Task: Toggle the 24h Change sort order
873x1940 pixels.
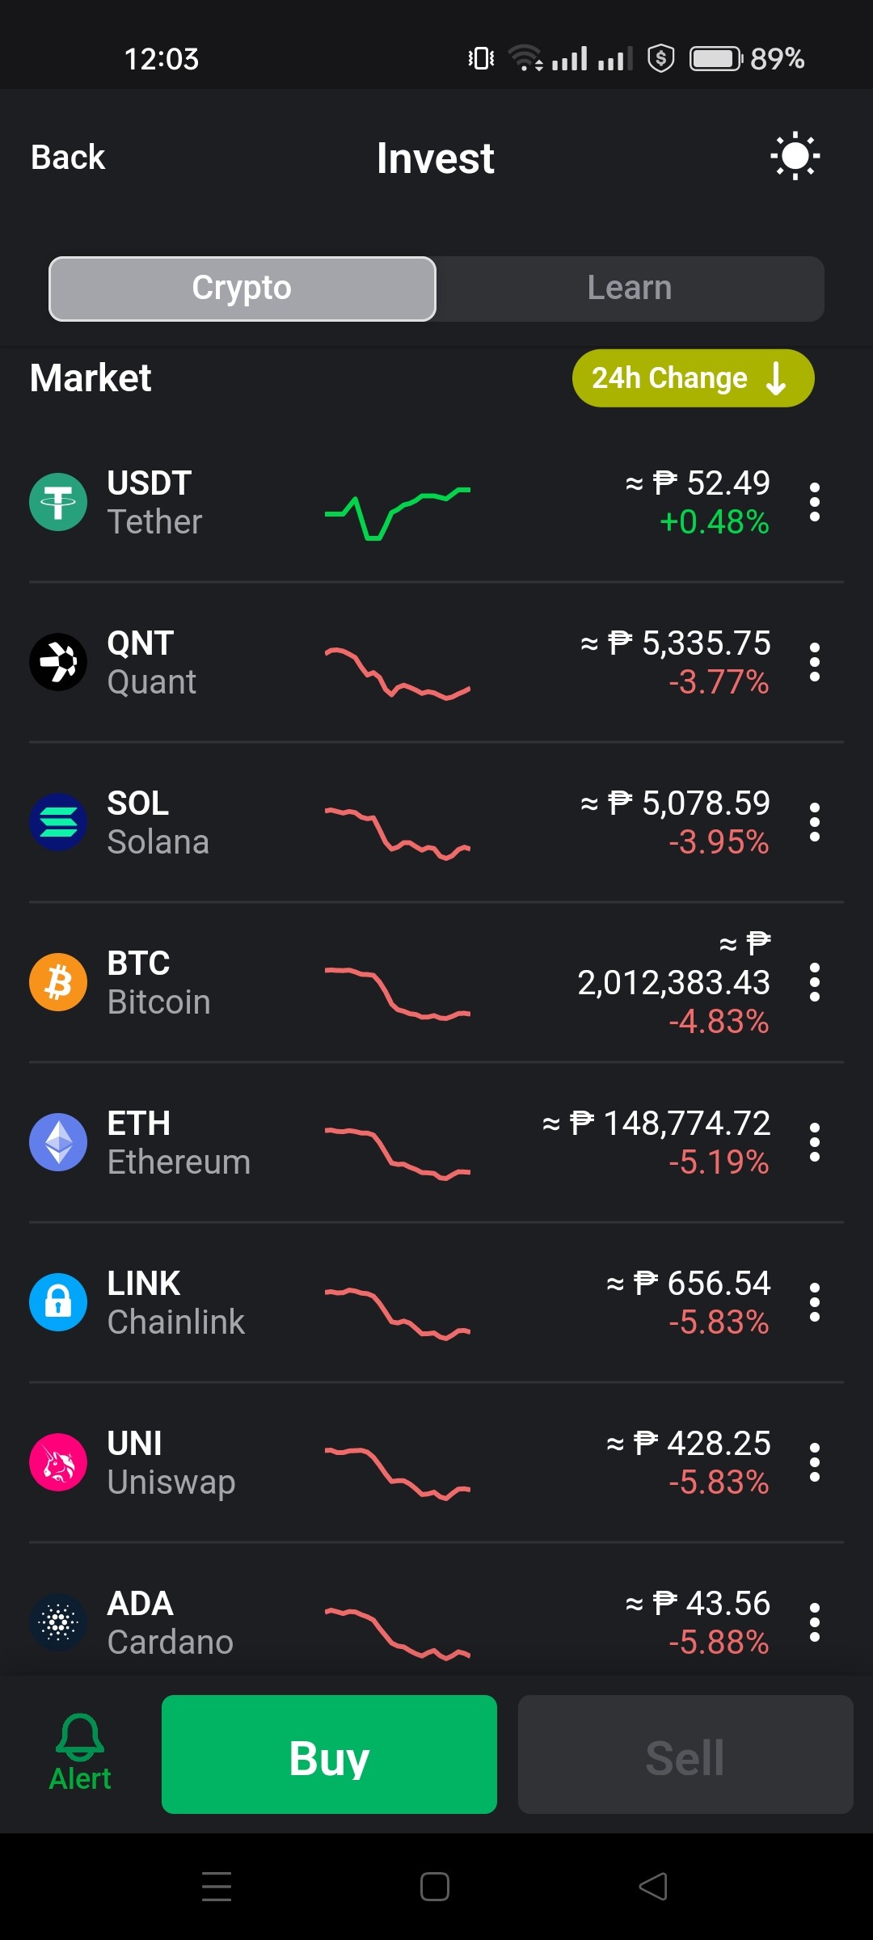Action: pyautogui.click(x=693, y=377)
